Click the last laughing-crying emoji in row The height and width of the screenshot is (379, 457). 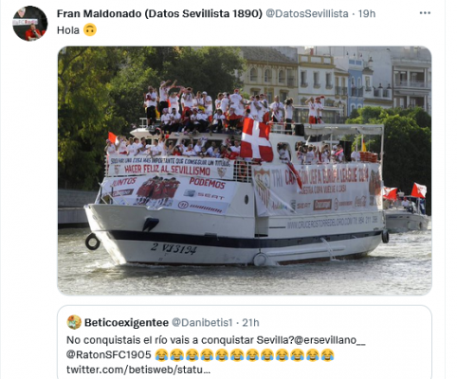[327, 355]
